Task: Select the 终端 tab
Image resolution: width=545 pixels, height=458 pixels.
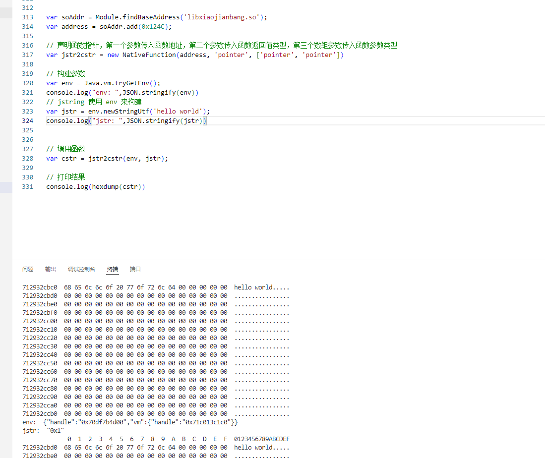Action: coord(113,269)
